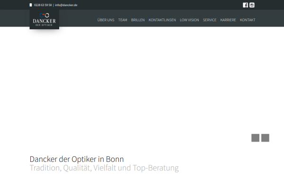This screenshot has width=284, height=177.
Task: Select KONTAKTLINSEN in the navigation
Action: click(x=162, y=20)
